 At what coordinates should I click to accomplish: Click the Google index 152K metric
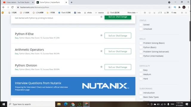[13, 12]
